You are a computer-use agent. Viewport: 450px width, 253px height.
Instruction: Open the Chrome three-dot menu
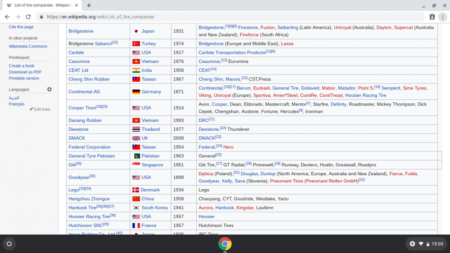[x=443, y=17]
